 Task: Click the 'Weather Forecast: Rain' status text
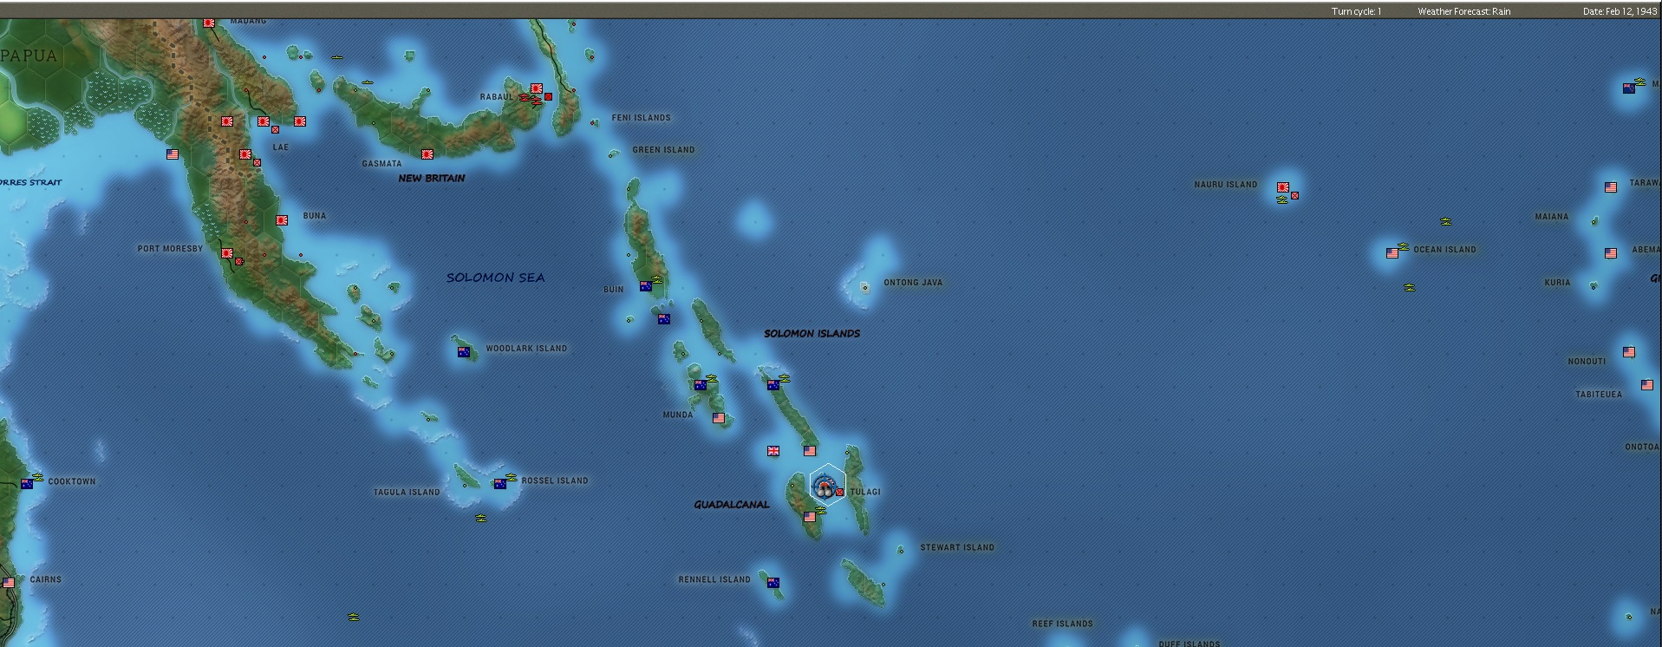pos(1464,11)
